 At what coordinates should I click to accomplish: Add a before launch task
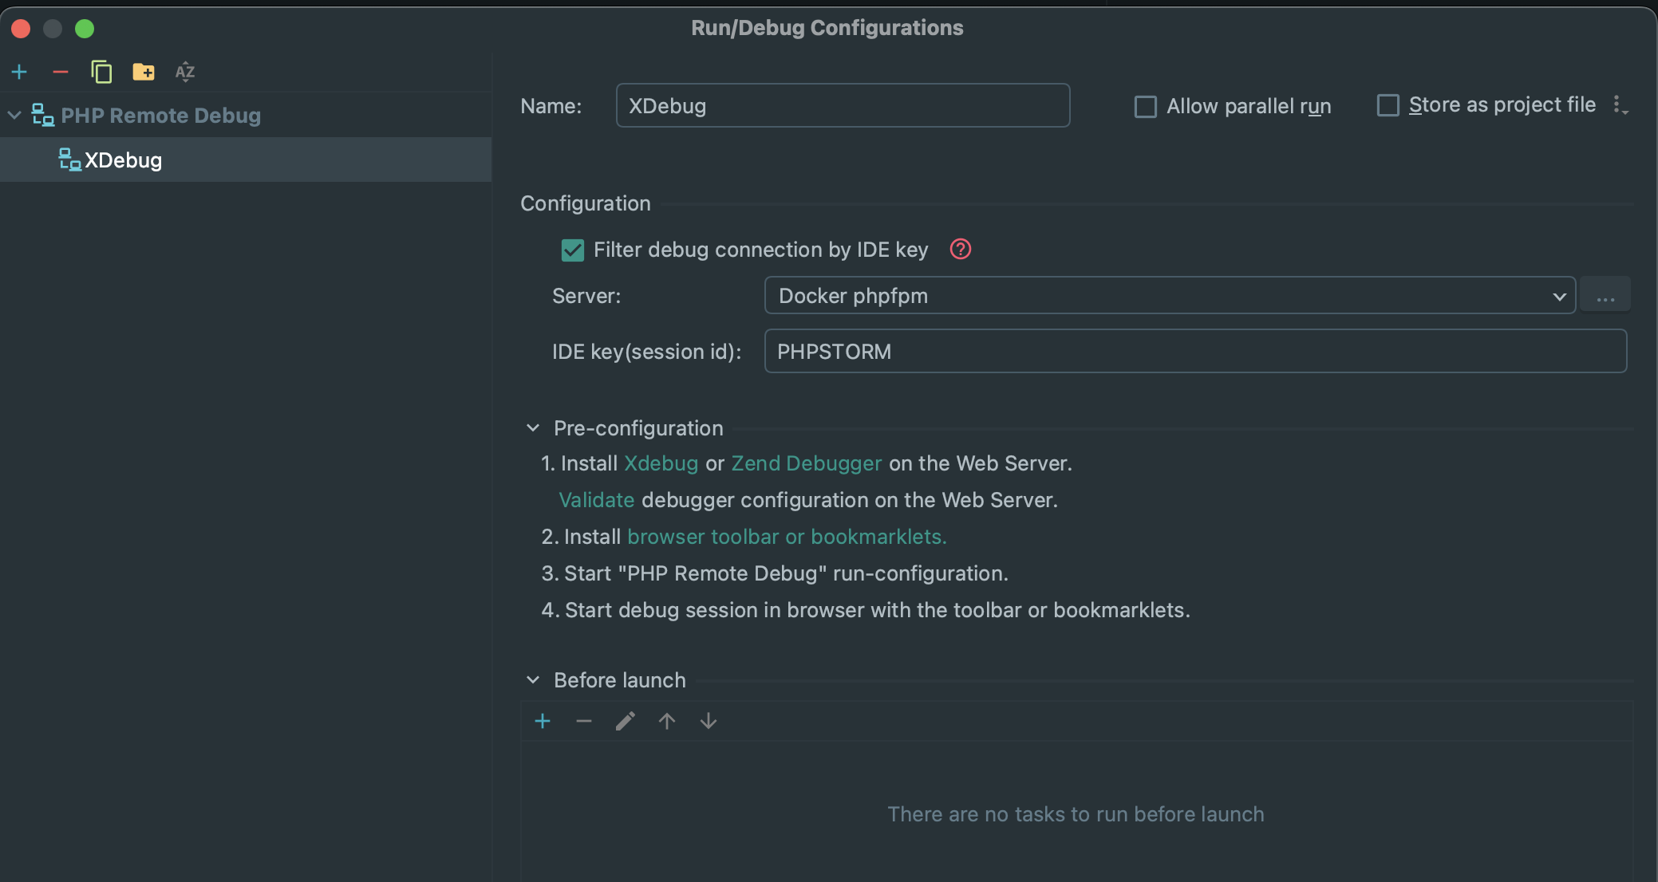click(x=543, y=722)
